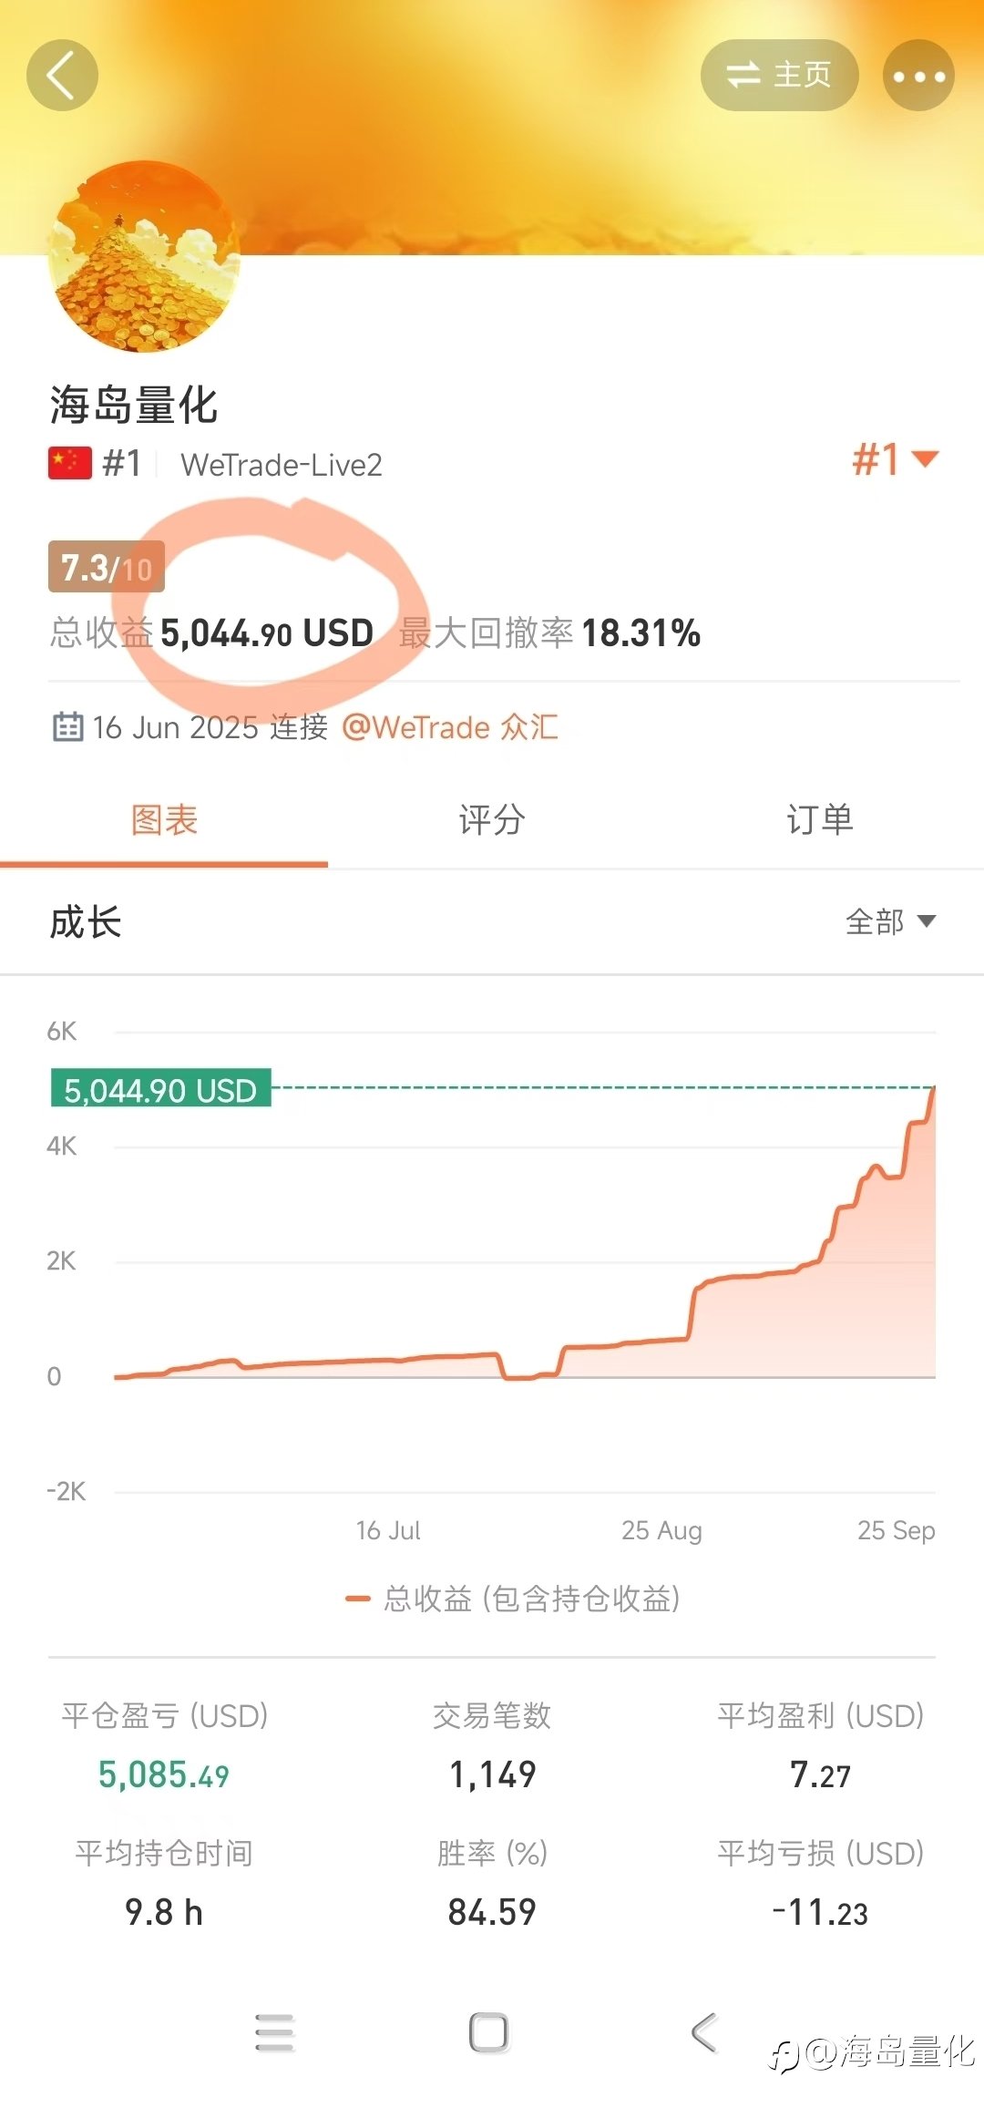This screenshot has height=2108, width=984.
Task: Open the @WeTrade 众汇 broker link
Action: [450, 727]
